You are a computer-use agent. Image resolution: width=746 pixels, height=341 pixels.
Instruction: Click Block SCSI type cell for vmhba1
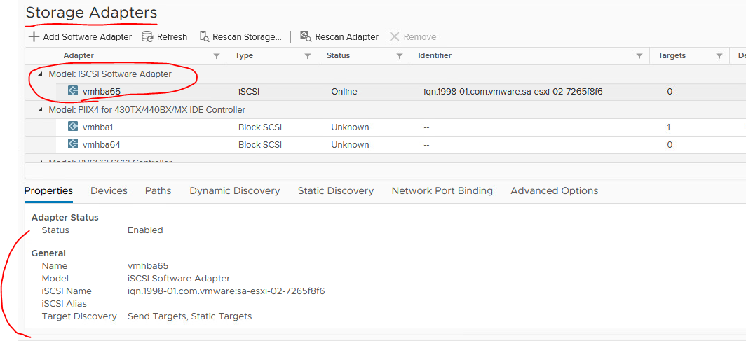tap(259, 127)
